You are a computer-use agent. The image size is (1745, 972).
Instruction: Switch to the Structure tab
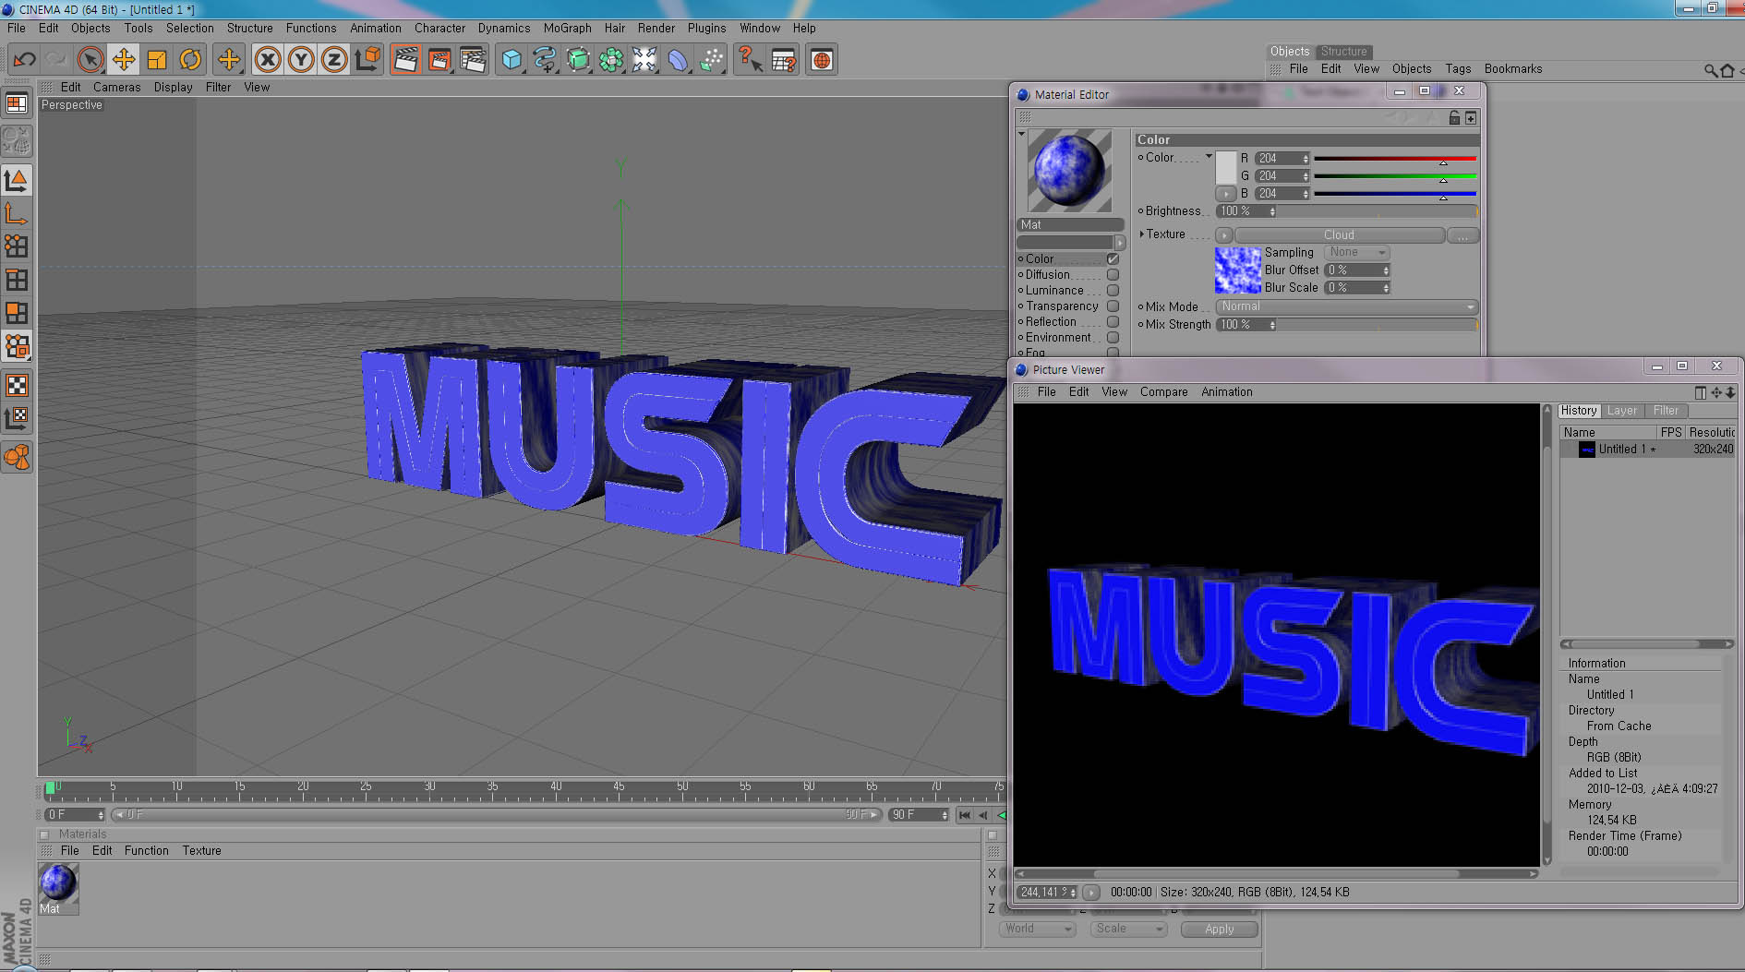click(x=1343, y=52)
